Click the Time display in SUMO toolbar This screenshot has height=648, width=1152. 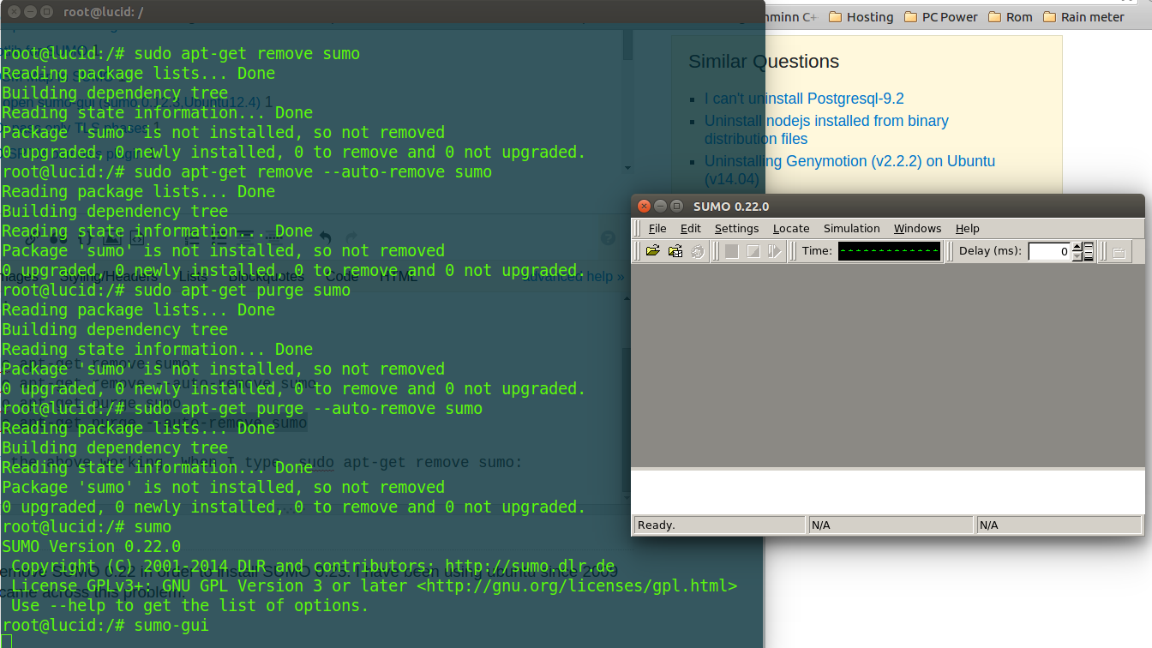tap(889, 251)
